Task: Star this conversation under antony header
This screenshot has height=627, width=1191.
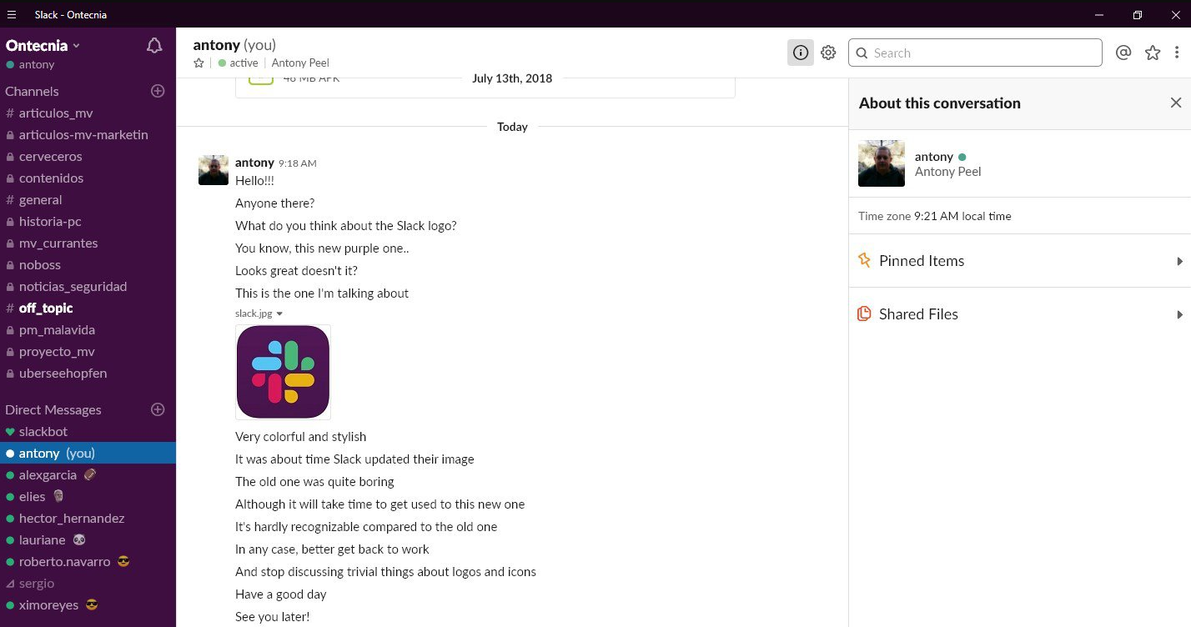Action: pyautogui.click(x=198, y=63)
